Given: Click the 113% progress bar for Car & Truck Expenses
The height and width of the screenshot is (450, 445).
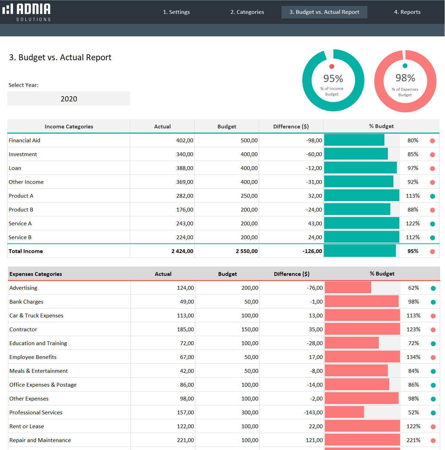Looking at the screenshot, I should (362, 315).
